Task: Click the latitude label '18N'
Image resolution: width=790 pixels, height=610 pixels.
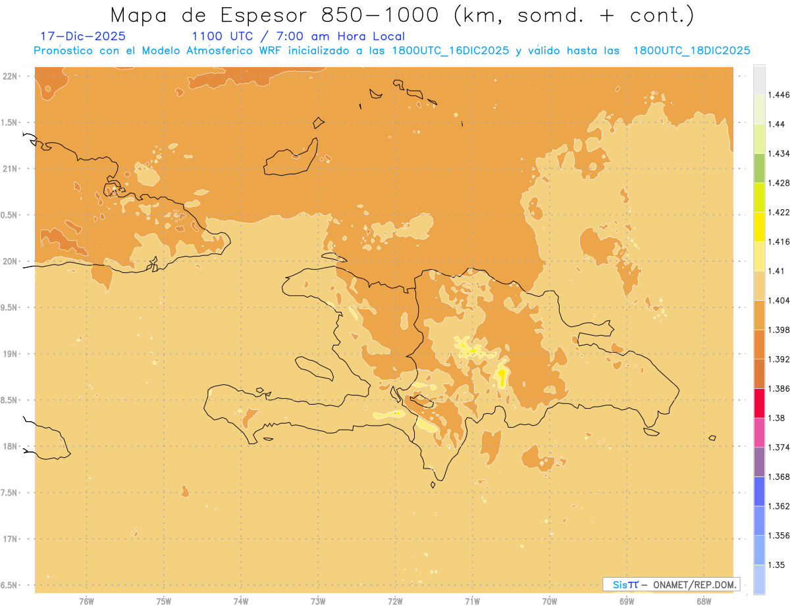Action: coord(11,446)
